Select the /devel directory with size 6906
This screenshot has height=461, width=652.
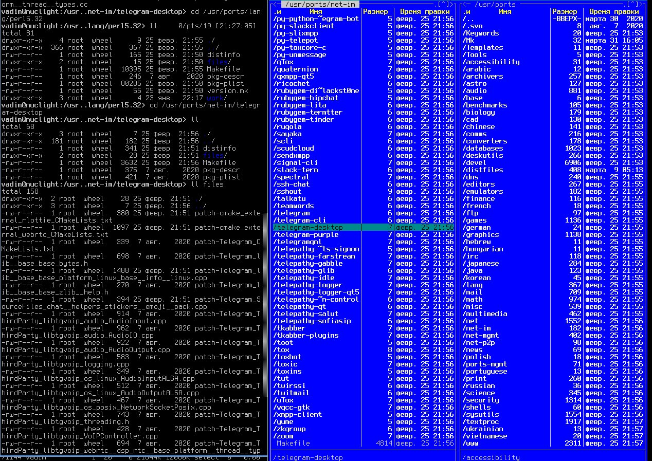553,162
